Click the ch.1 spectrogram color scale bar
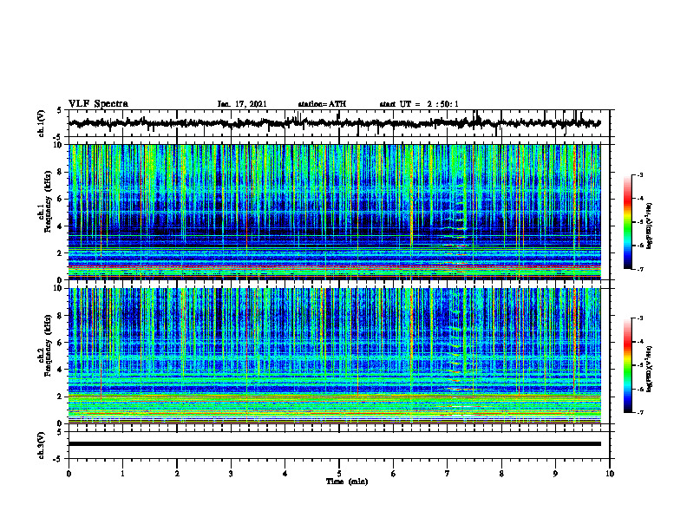 [x=627, y=222]
